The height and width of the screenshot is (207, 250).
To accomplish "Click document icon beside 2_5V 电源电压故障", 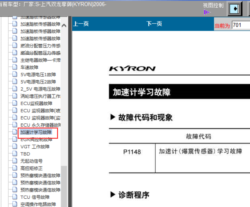I will coord(15,89).
